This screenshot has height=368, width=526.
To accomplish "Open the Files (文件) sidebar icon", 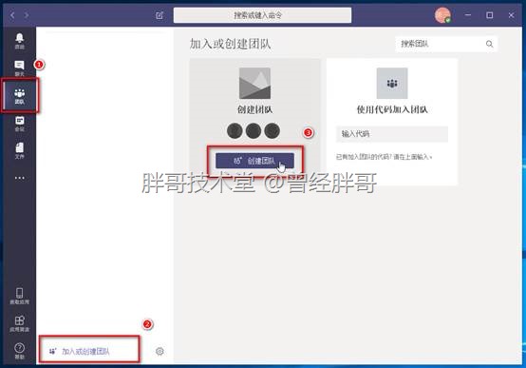I will [x=19, y=151].
